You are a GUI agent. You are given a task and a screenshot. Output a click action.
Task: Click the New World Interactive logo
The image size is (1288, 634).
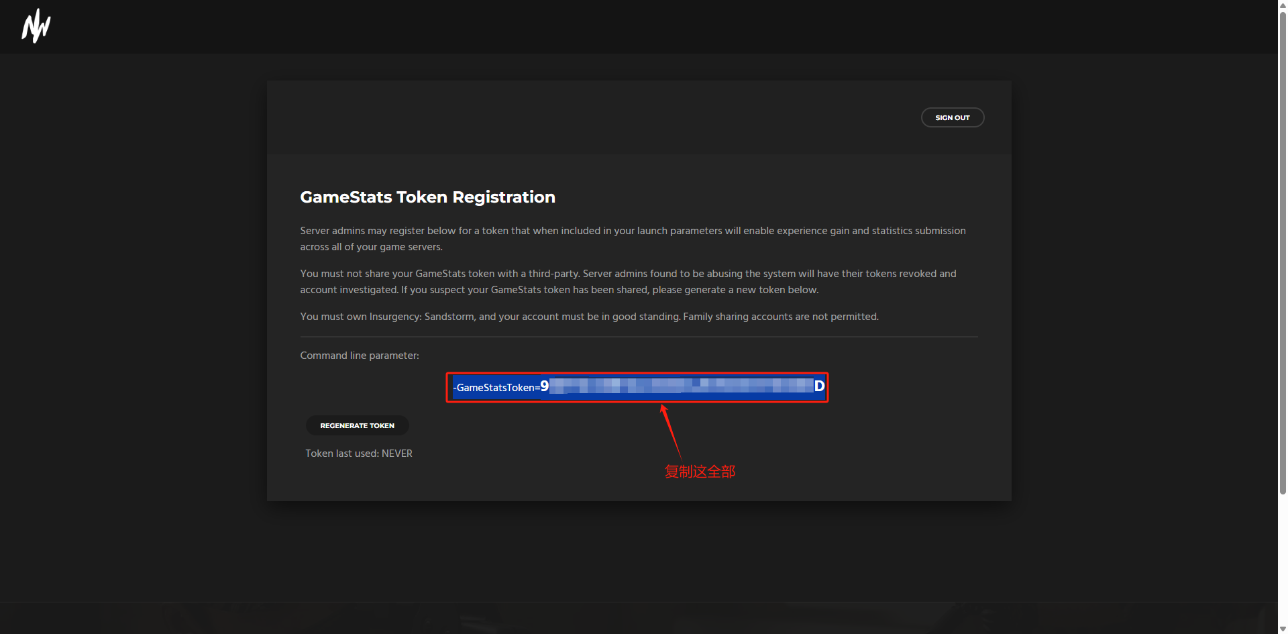[36, 26]
